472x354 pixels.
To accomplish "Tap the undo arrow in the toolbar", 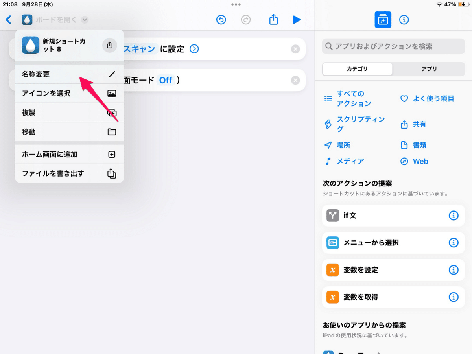I will click(221, 20).
